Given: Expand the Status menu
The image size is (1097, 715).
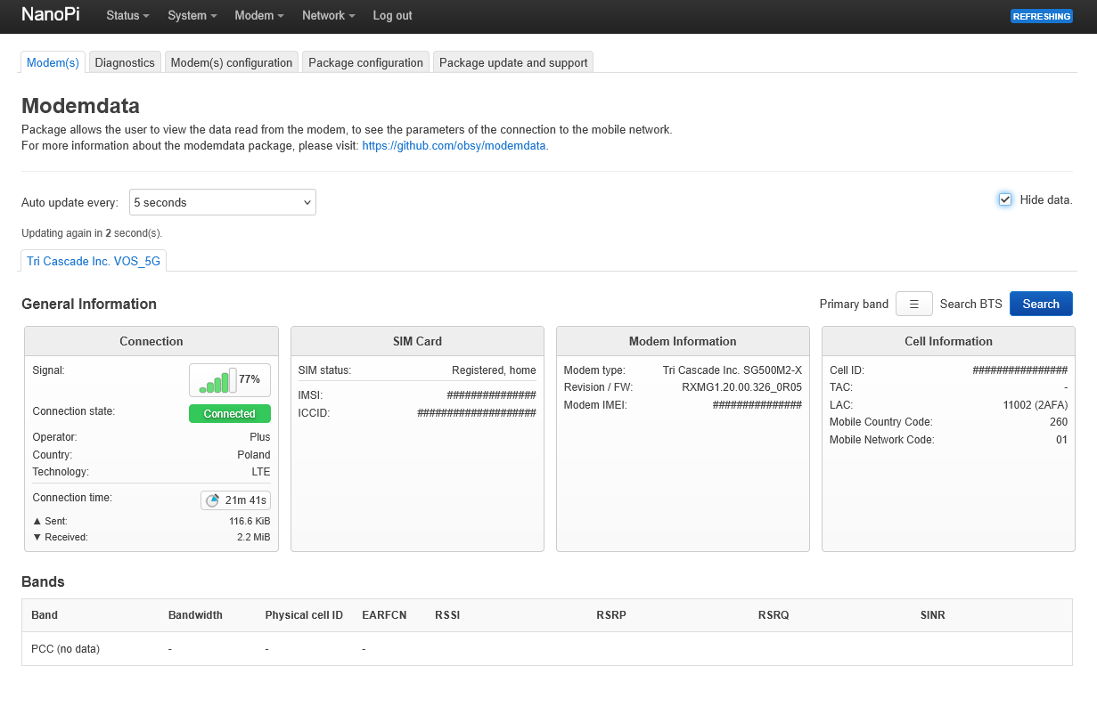Looking at the screenshot, I should tap(127, 16).
